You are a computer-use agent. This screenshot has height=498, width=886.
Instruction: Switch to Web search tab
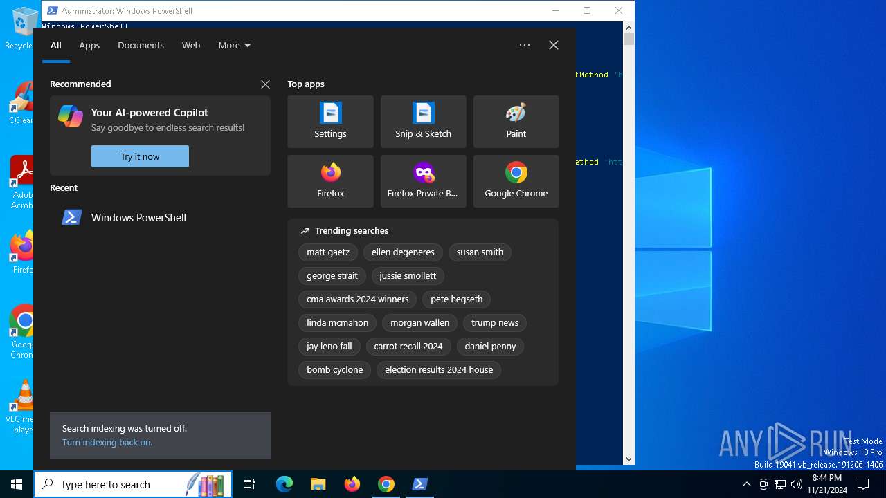191,45
